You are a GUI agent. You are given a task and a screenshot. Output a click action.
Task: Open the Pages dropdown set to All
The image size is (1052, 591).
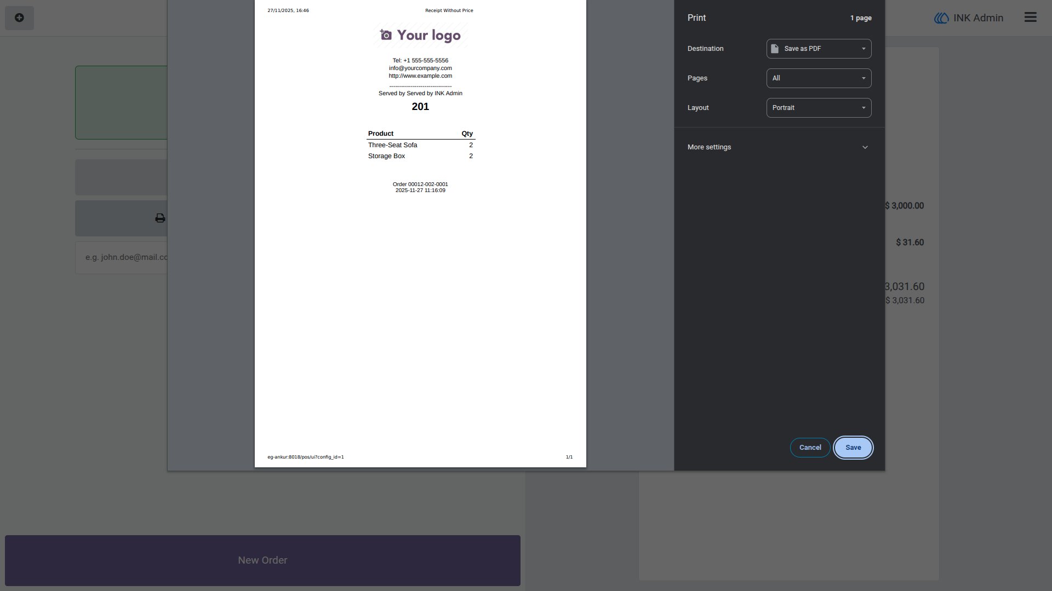point(819,78)
